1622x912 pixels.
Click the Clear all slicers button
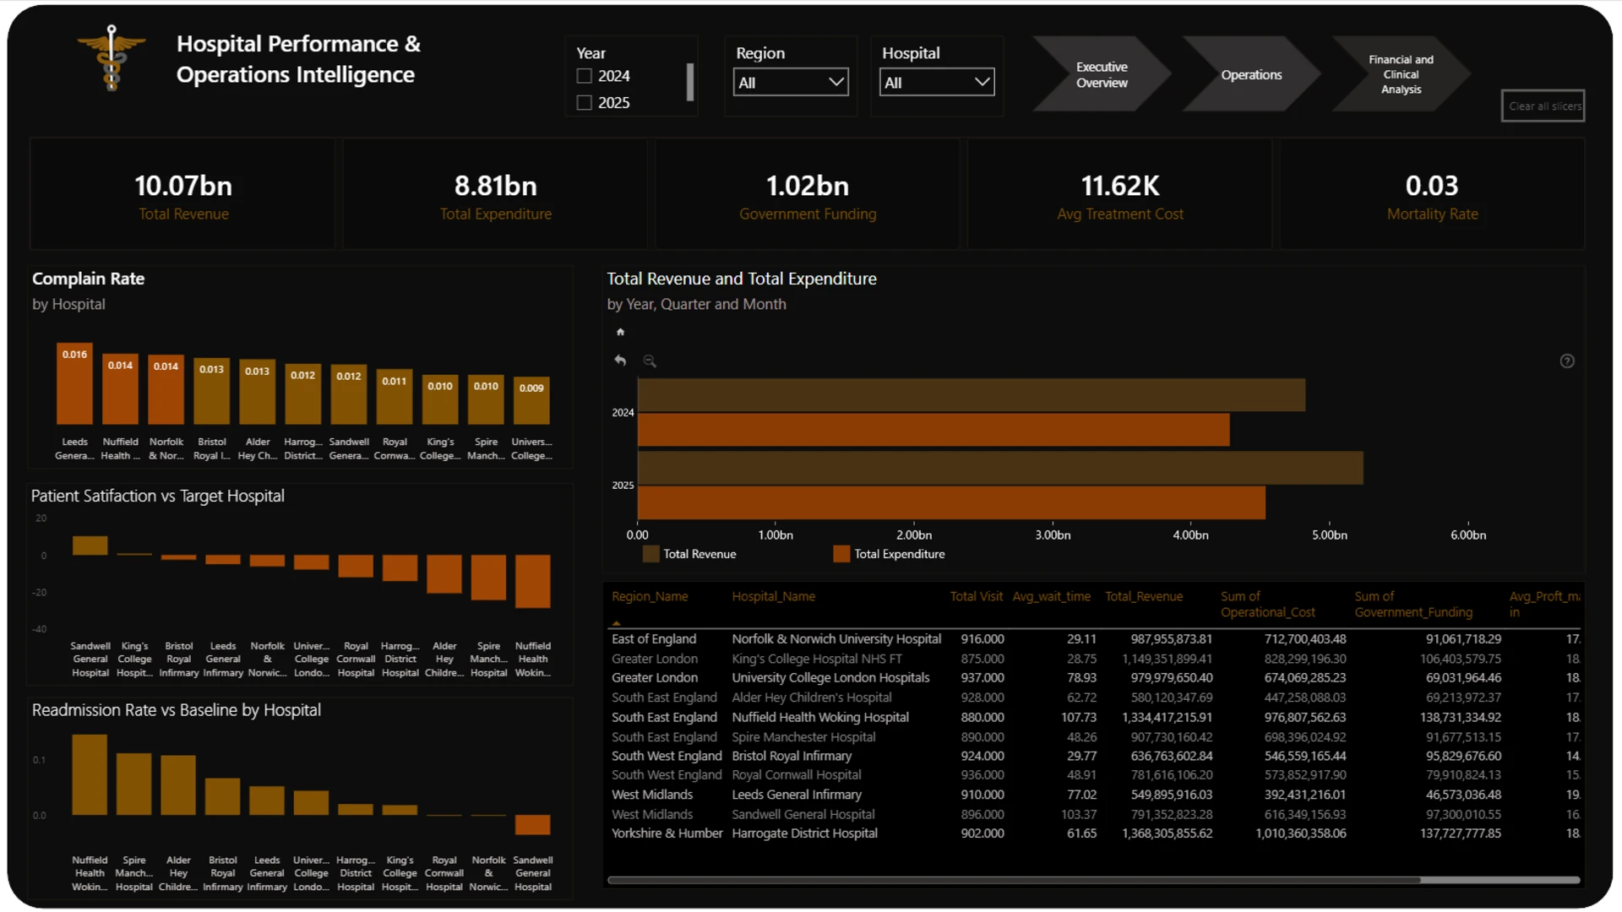click(x=1543, y=106)
